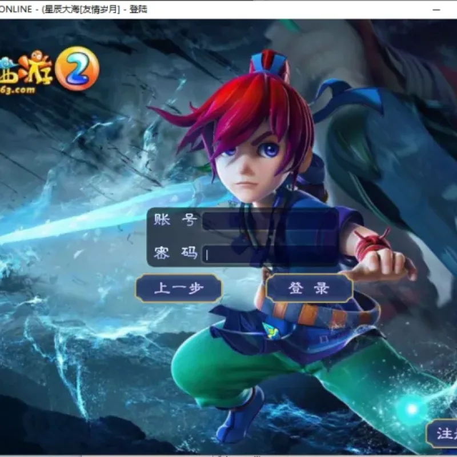Go back with the 上一步 button

(179, 288)
